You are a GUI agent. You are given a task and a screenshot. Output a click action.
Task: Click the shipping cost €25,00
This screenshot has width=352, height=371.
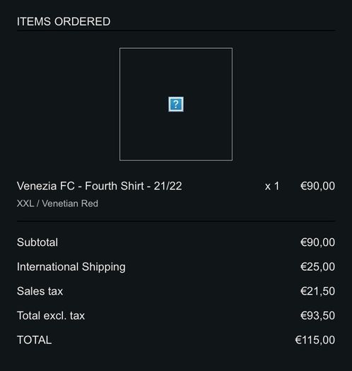pyautogui.click(x=317, y=266)
